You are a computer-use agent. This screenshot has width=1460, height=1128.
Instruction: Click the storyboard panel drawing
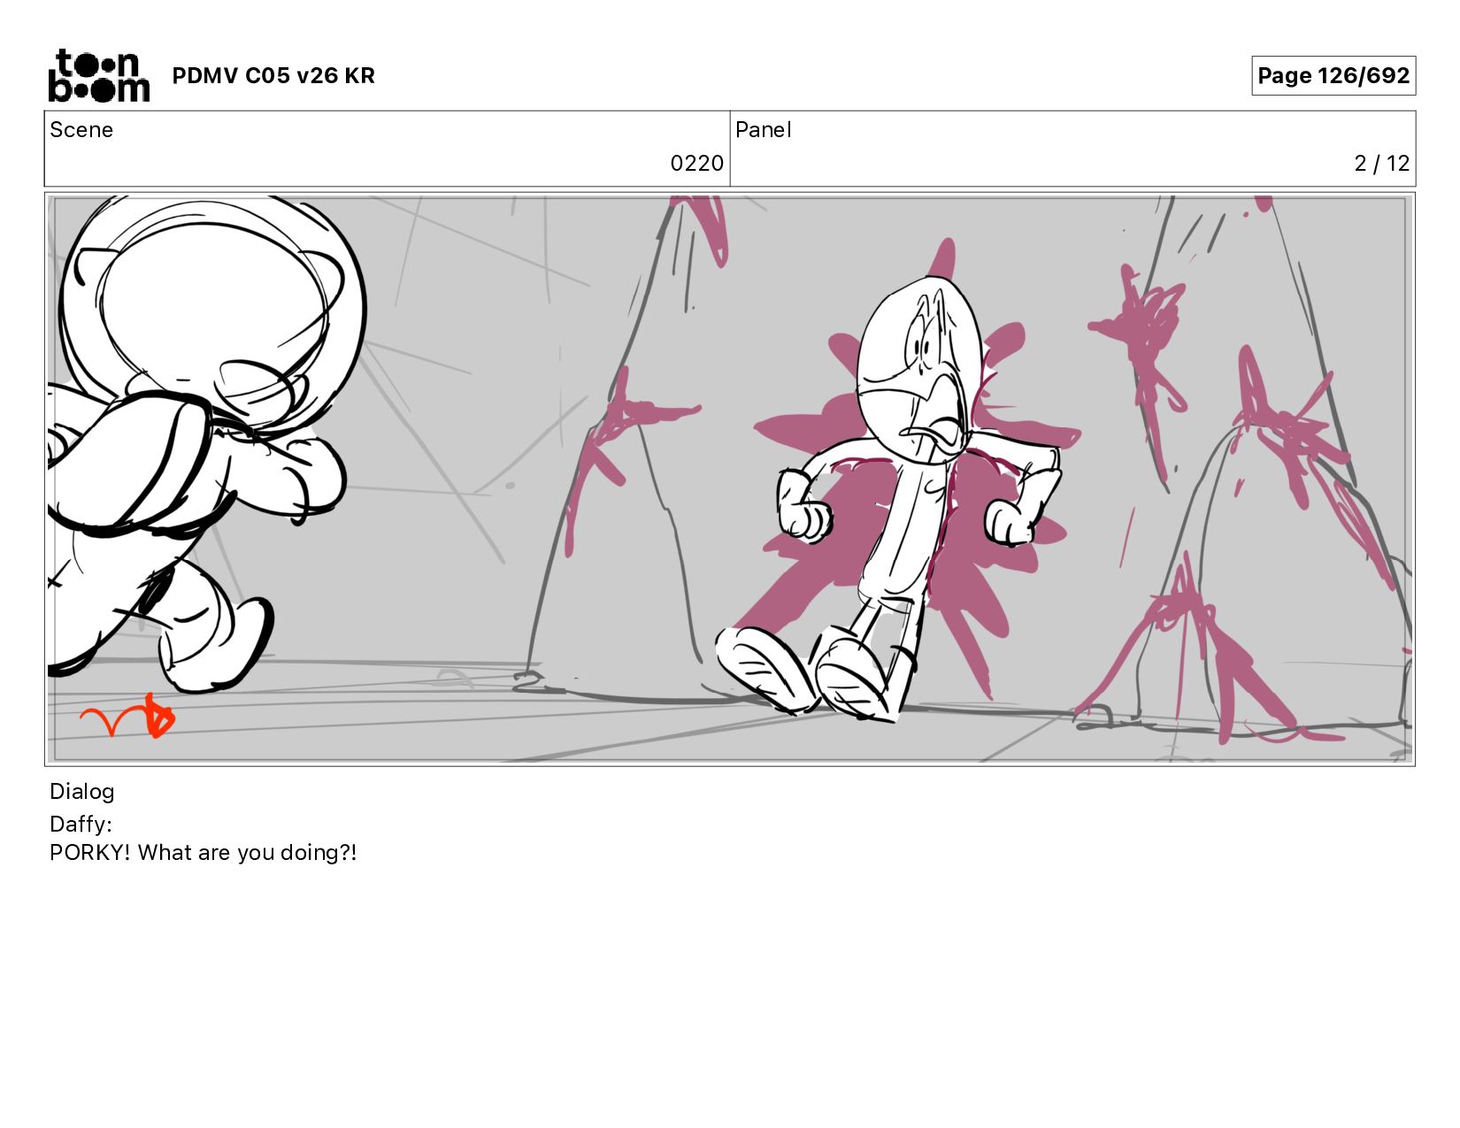point(730,479)
